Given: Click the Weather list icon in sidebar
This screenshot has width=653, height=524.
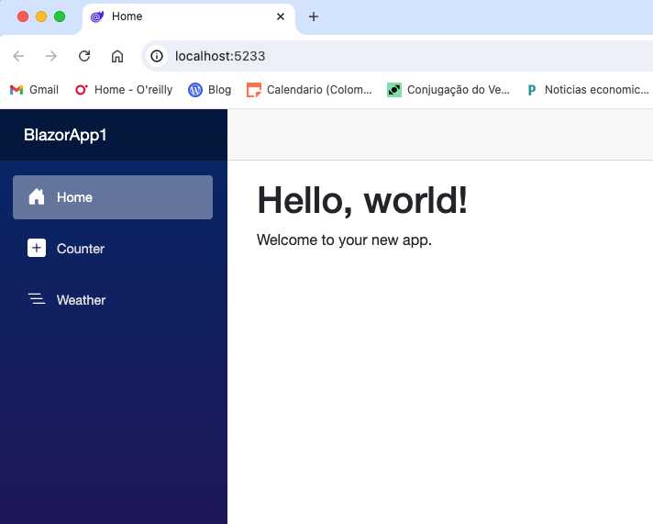Looking at the screenshot, I should [37, 300].
